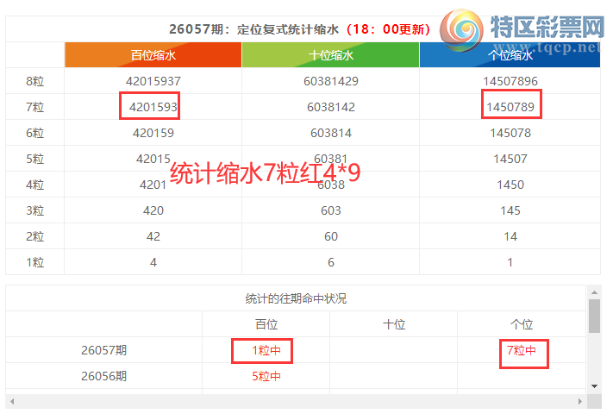Click the 5粒中 result for 26056期
This screenshot has height=420, width=613.
pos(266,376)
